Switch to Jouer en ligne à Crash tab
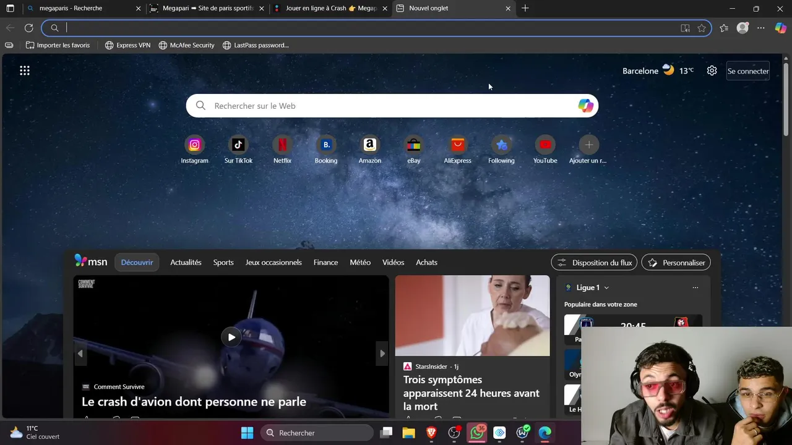The width and height of the screenshot is (792, 445). (331, 8)
